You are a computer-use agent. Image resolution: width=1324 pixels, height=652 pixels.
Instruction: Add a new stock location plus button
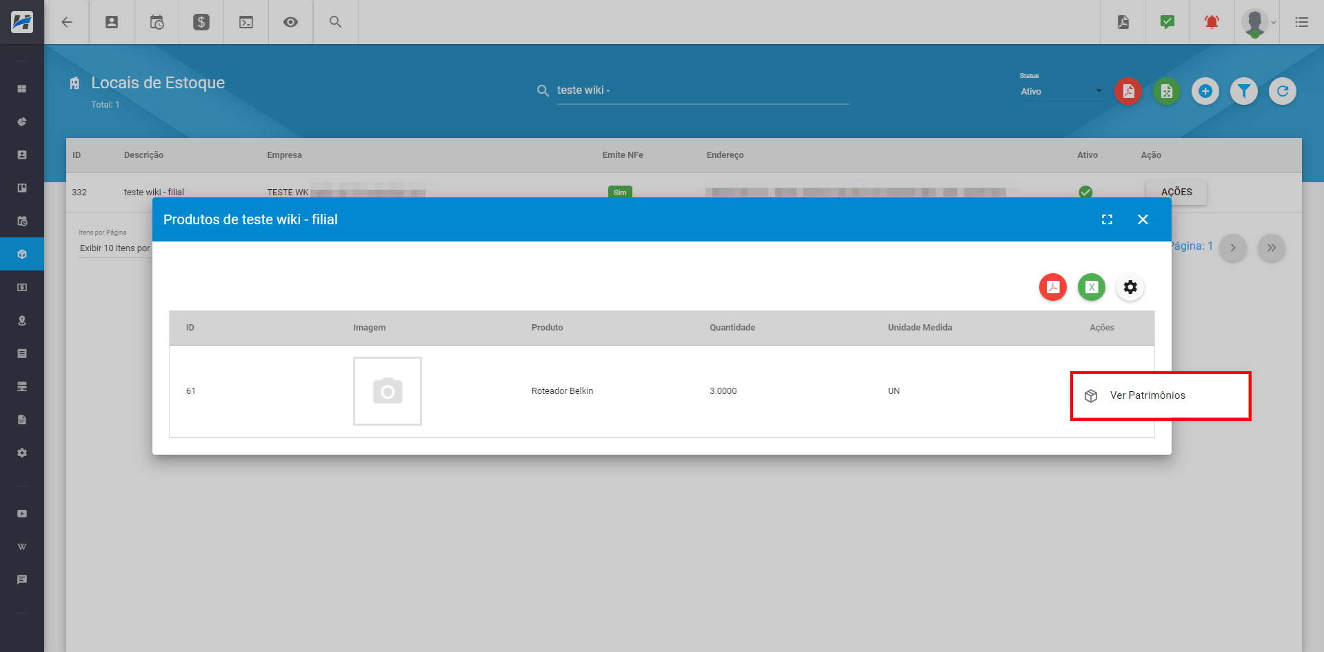point(1205,91)
